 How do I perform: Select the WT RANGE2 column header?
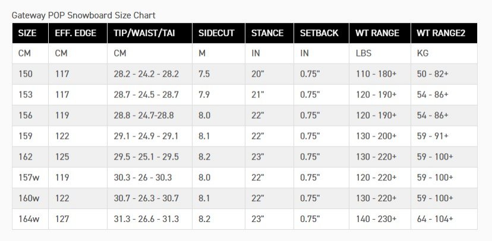[x=444, y=33]
